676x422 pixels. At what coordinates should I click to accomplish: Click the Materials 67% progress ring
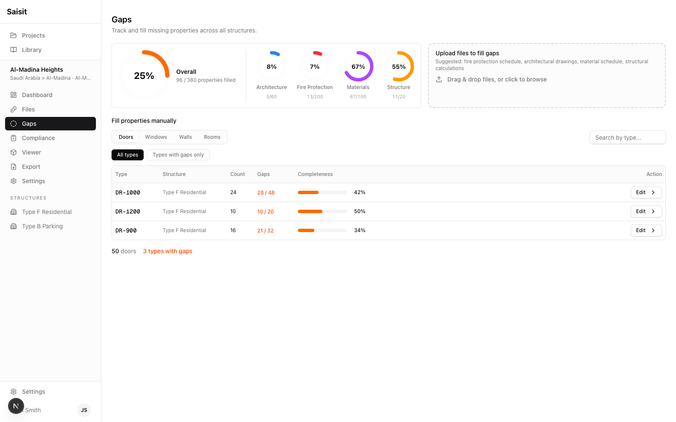tap(358, 66)
